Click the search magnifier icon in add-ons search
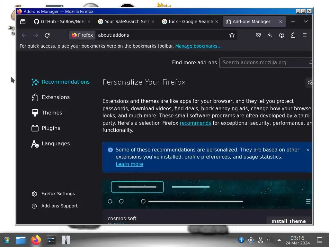This screenshot has width=329, height=247. coord(310,63)
